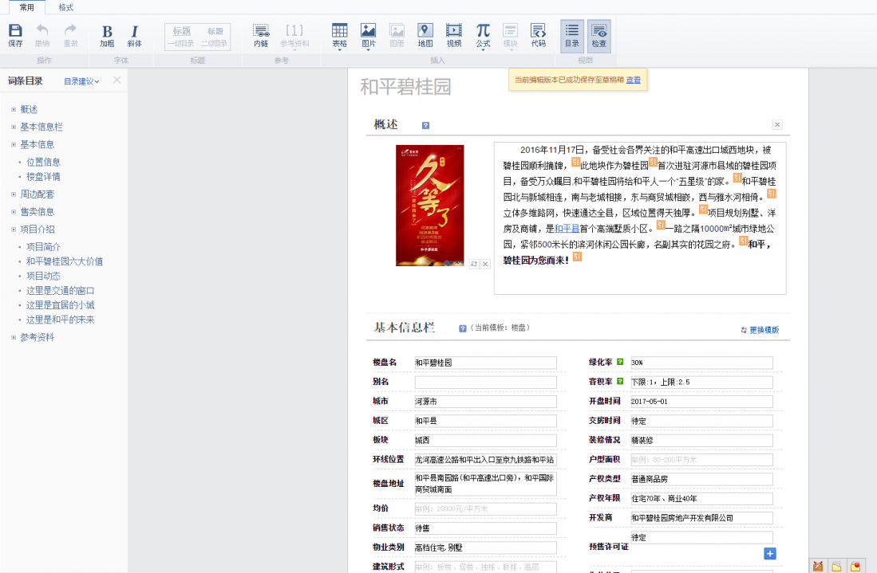Add a 参考资料 reference
This screenshot has width=877, height=573.
point(294,35)
